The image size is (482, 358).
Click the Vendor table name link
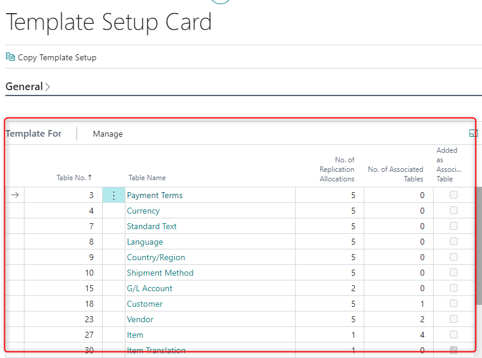[x=140, y=319]
